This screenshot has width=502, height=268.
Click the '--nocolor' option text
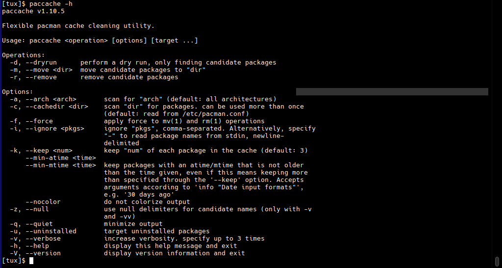43,202
